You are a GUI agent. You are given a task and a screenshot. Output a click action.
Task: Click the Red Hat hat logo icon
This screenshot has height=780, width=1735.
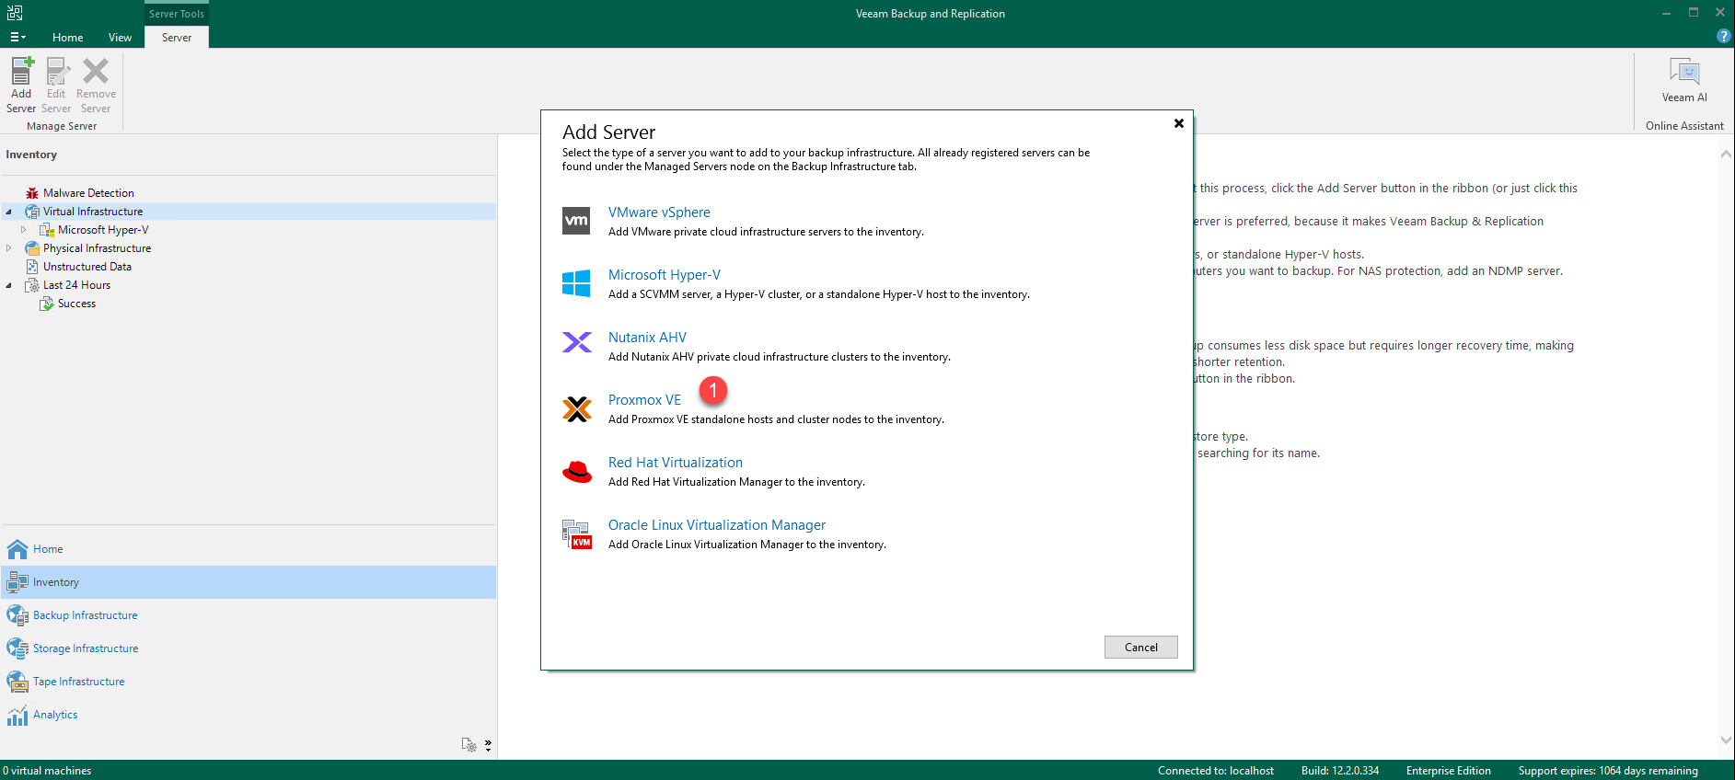point(577,472)
